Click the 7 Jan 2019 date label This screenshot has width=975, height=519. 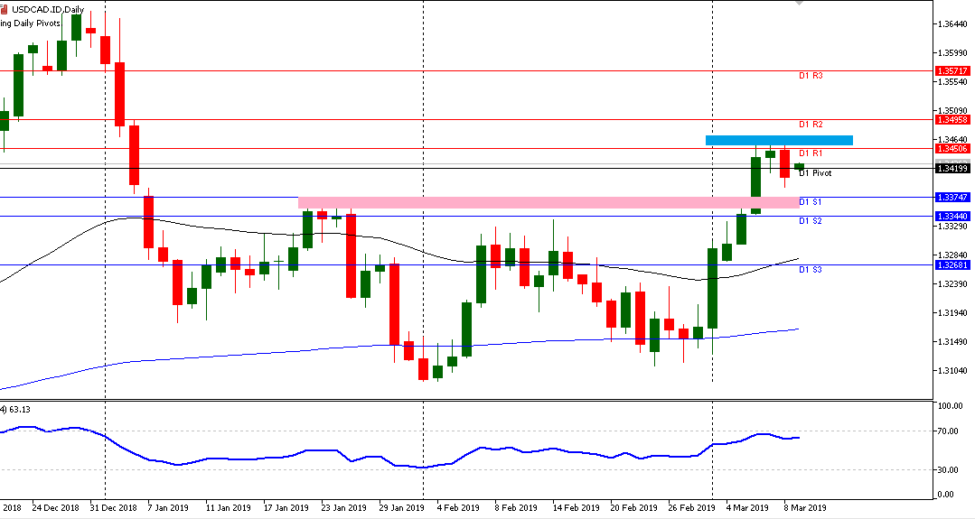tap(167, 507)
